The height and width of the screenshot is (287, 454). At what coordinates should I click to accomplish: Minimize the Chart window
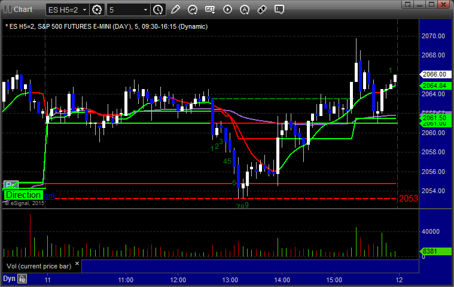point(419,4)
